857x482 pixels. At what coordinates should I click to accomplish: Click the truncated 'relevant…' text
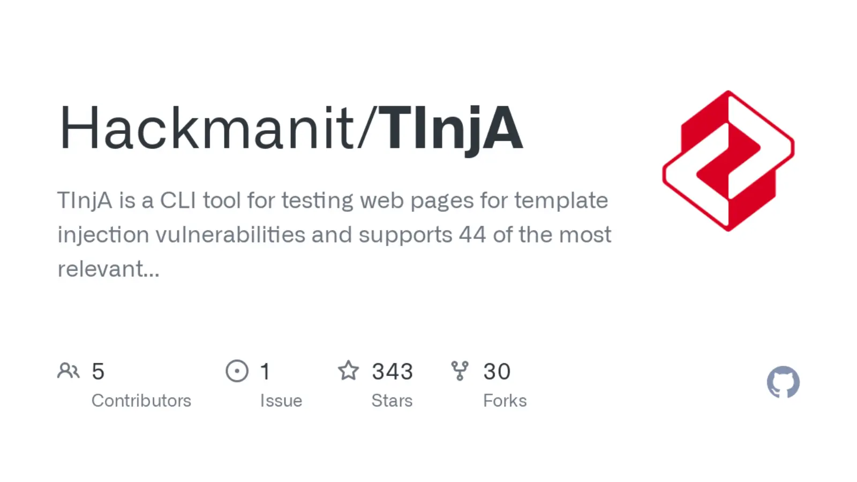(108, 269)
